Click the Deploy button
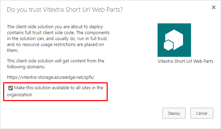Screen dimensions: 221x129 (x=174, y=113)
